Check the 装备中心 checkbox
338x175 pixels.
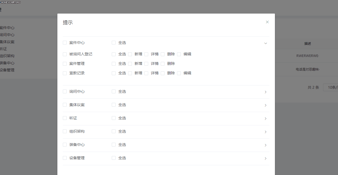coord(65,145)
